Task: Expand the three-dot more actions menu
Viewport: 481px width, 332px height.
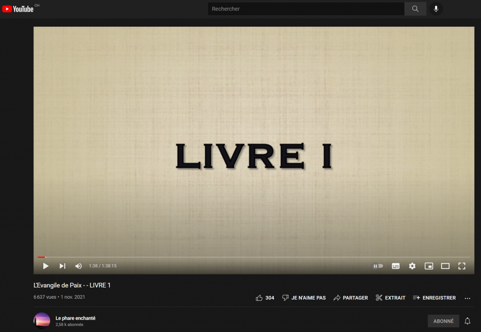Action: click(x=467, y=298)
